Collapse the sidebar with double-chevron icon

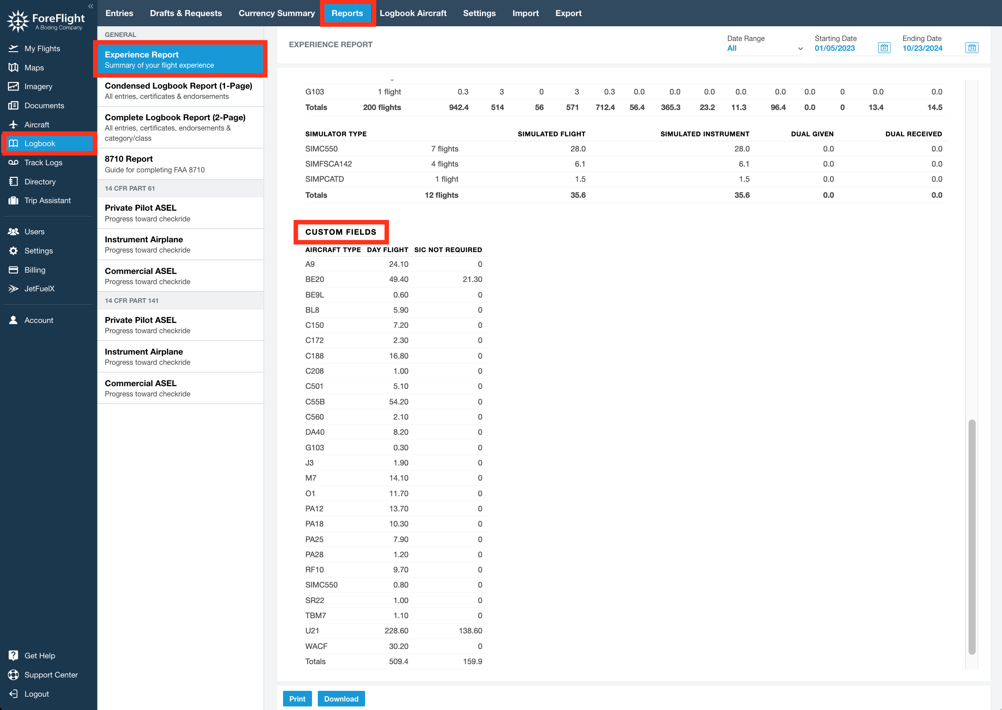click(90, 6)
